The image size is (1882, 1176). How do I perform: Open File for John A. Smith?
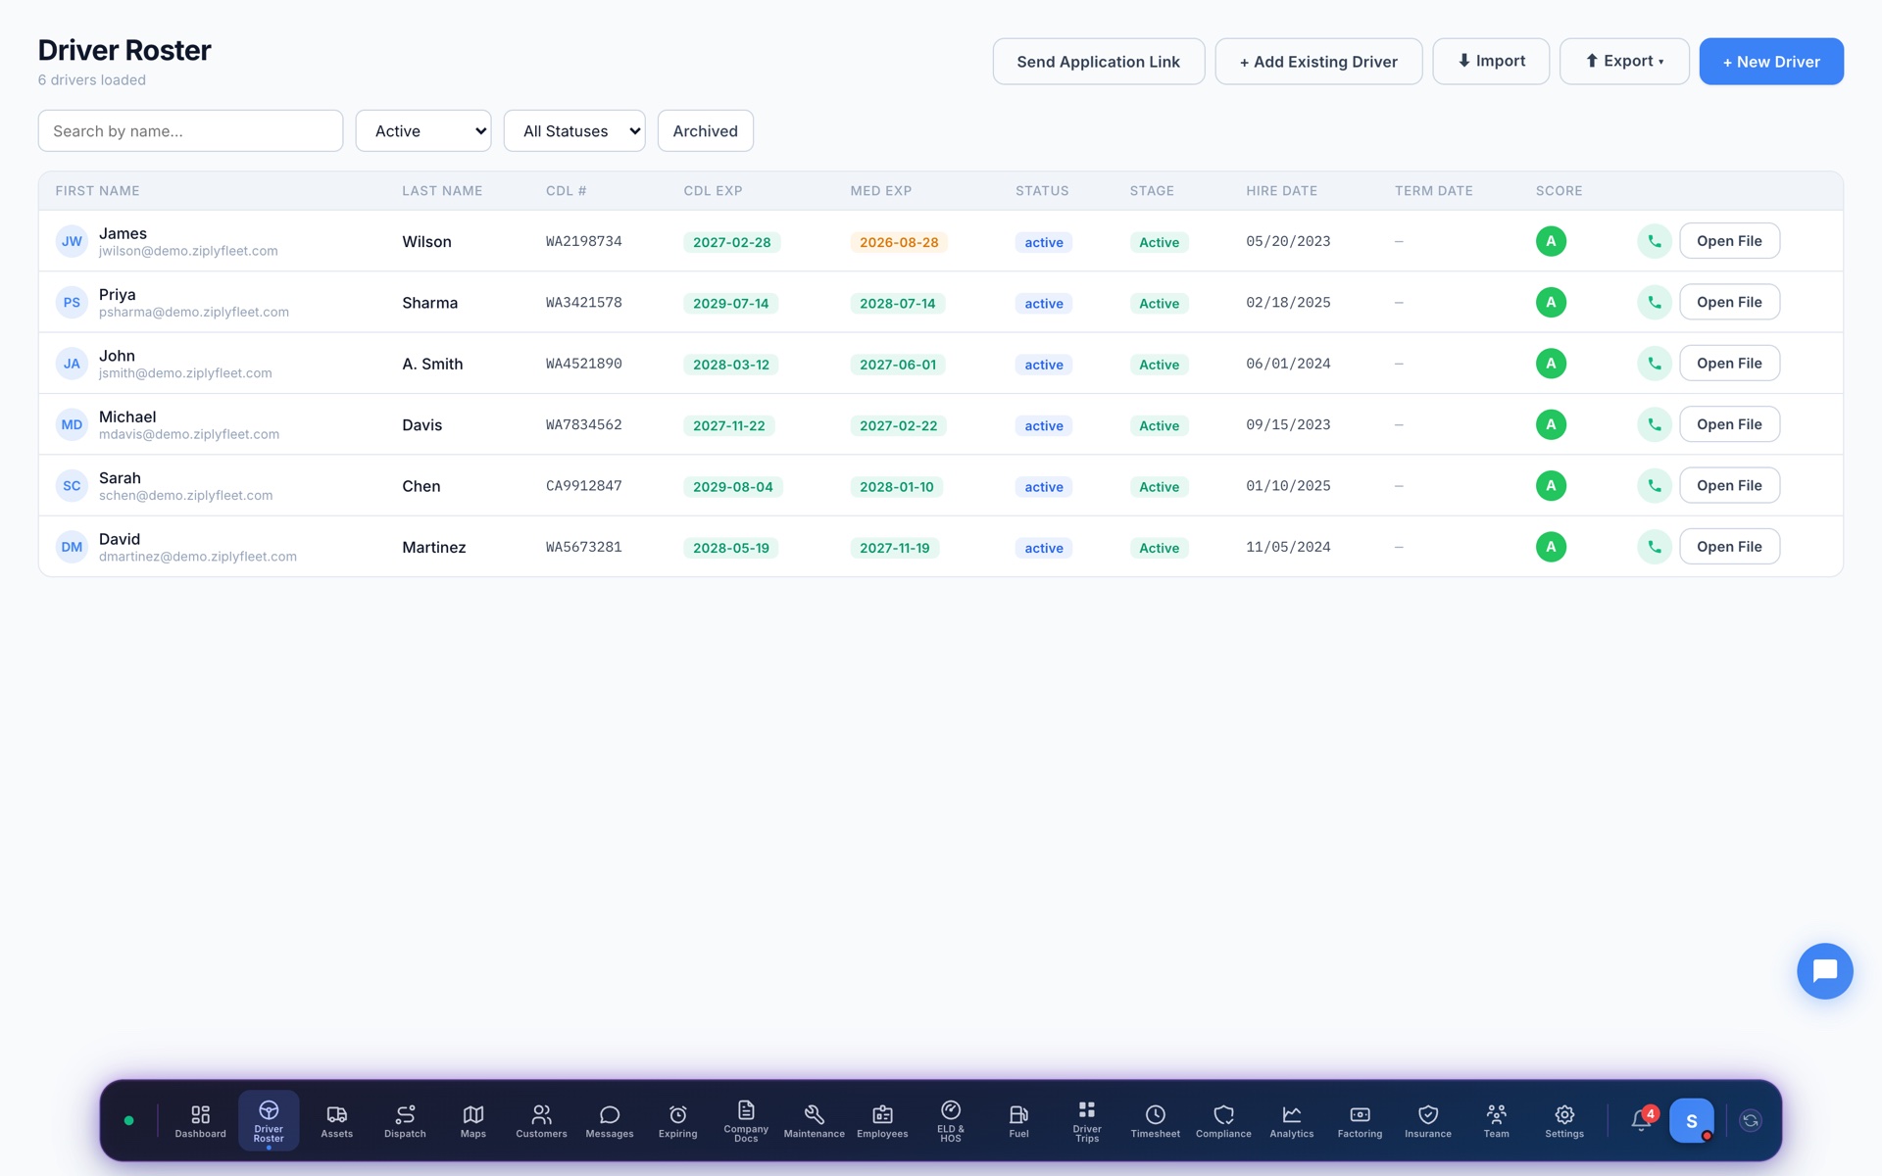coord(1729,364)
